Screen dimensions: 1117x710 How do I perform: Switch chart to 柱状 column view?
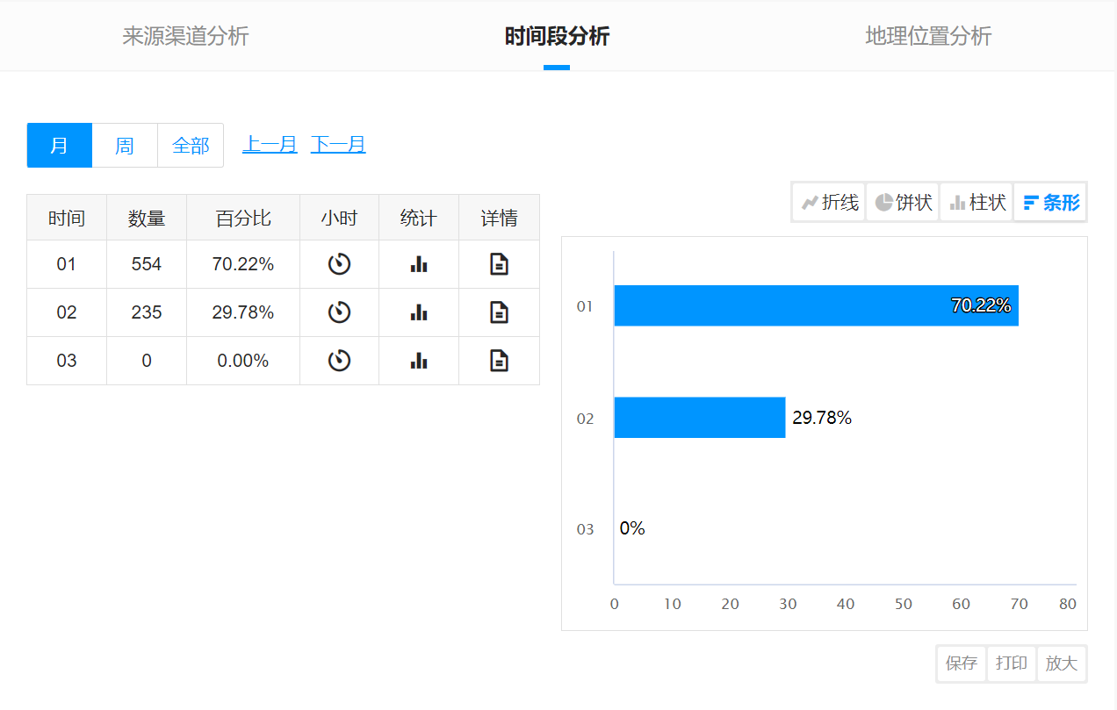976,203
